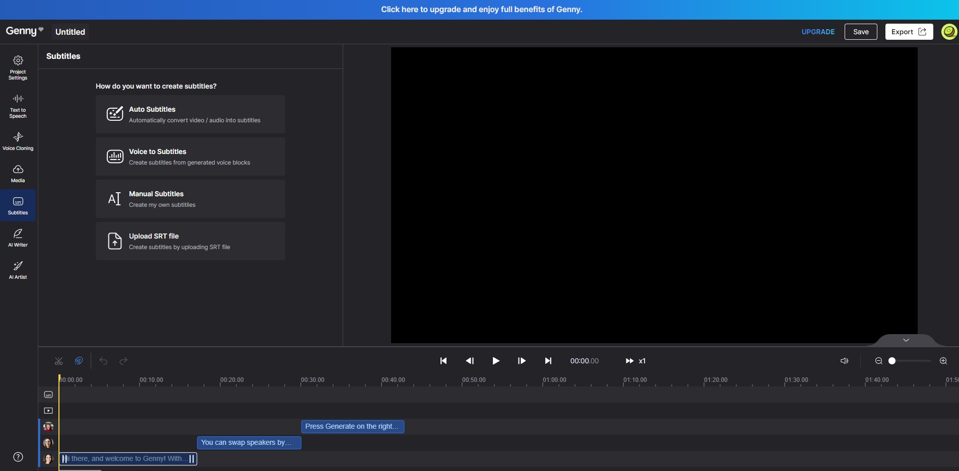Open Project Settings in the sidebar

pyautogui.click(x=18, y=67)
